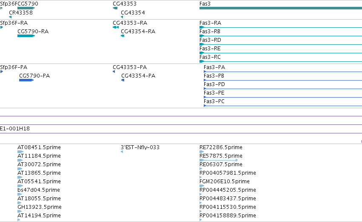Click the RP004445205.5prime EST label
The width and height of the screenshot is (362, 222).
click(228, 190)
